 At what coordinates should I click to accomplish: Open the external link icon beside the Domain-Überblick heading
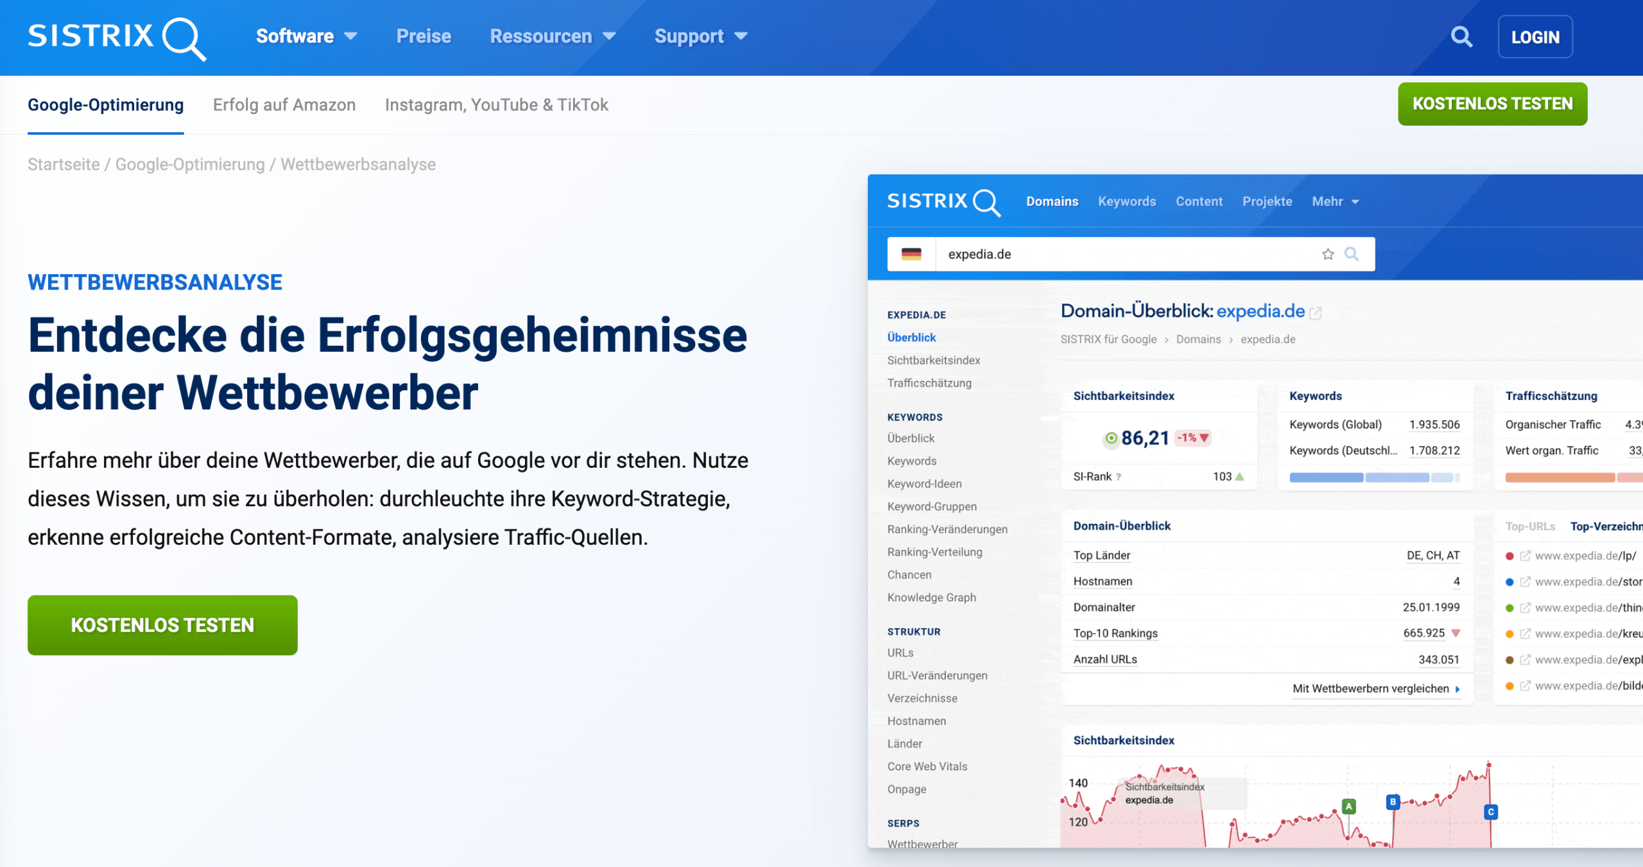coord(1316,313)
